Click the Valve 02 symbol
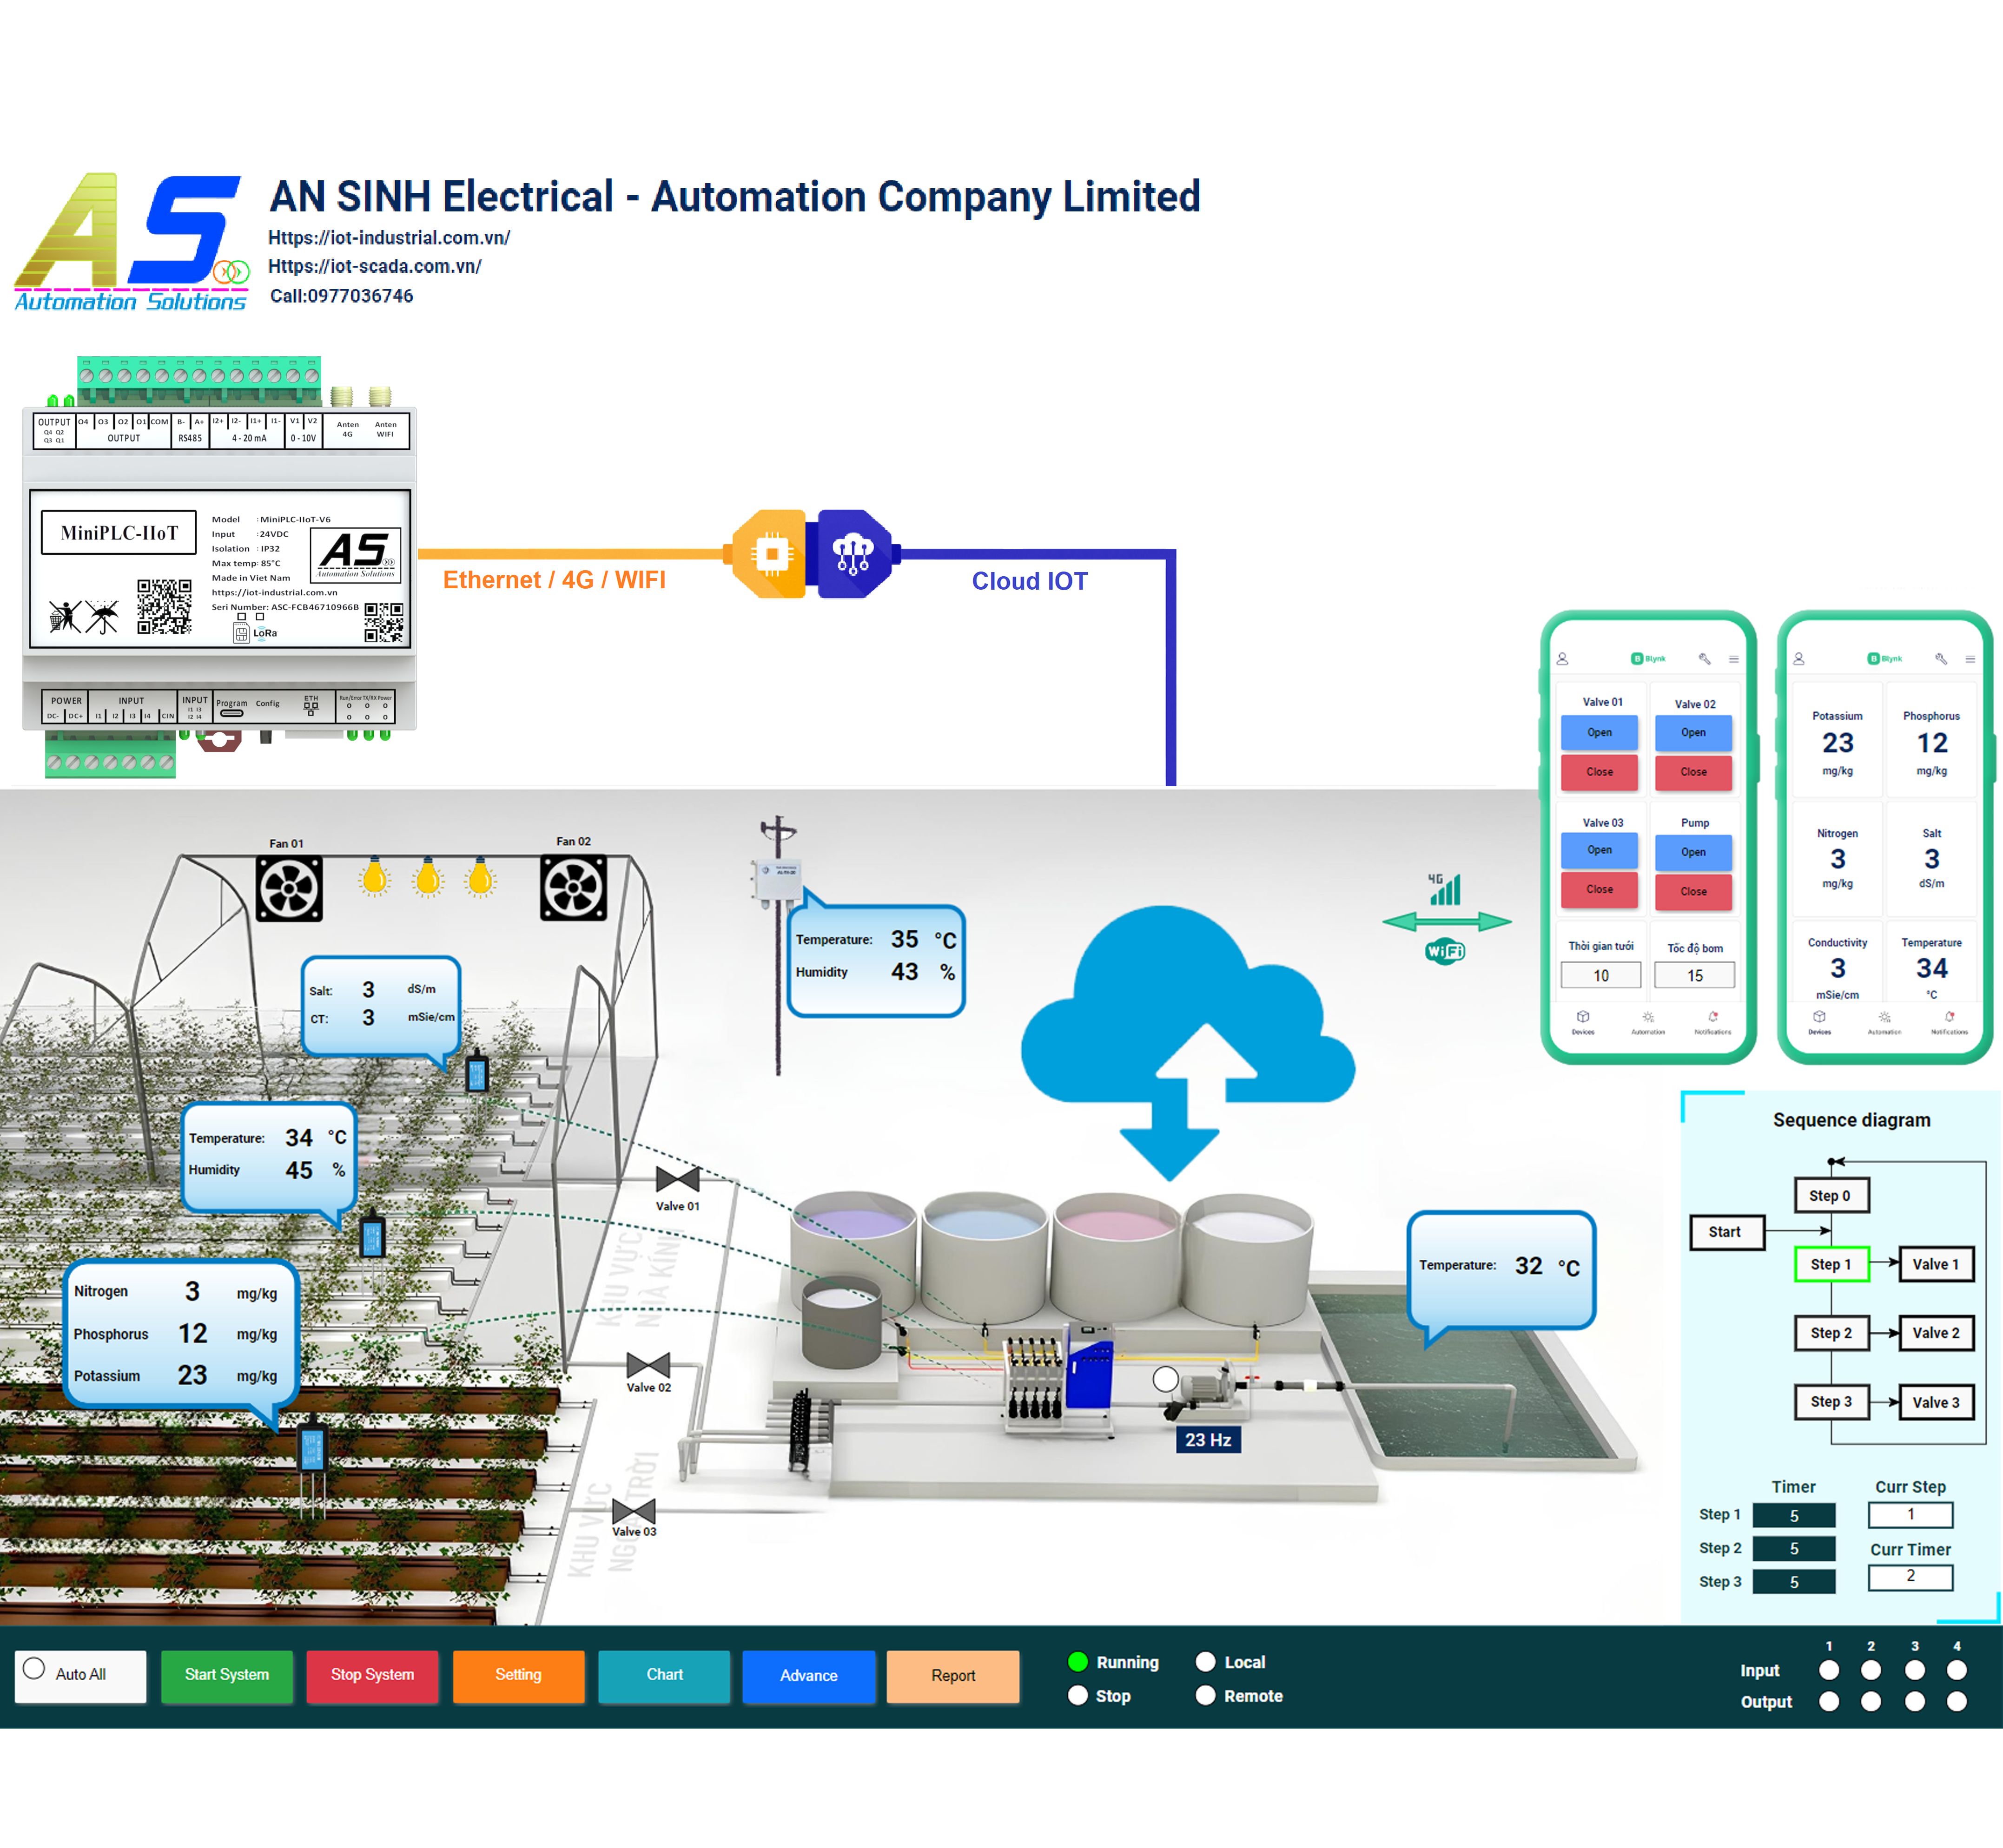The image size is (2003, 1848). (648, 1365)
